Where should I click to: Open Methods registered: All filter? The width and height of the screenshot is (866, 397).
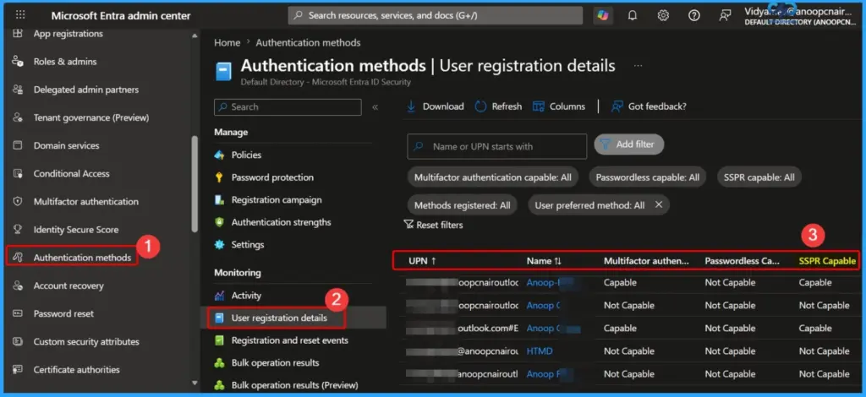coord(463,205)
